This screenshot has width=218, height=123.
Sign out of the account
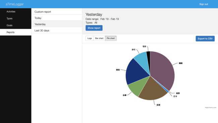pos(204,4)
